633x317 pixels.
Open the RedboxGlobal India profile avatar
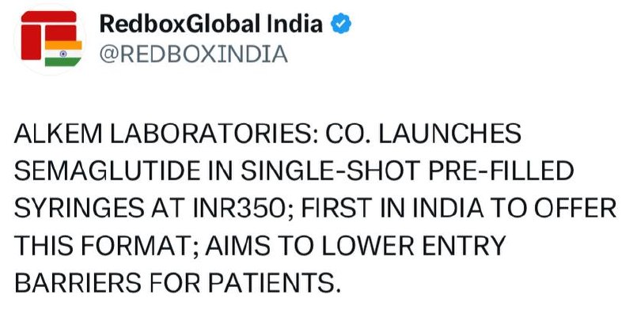pyautogui.click(x=50, y=39)
